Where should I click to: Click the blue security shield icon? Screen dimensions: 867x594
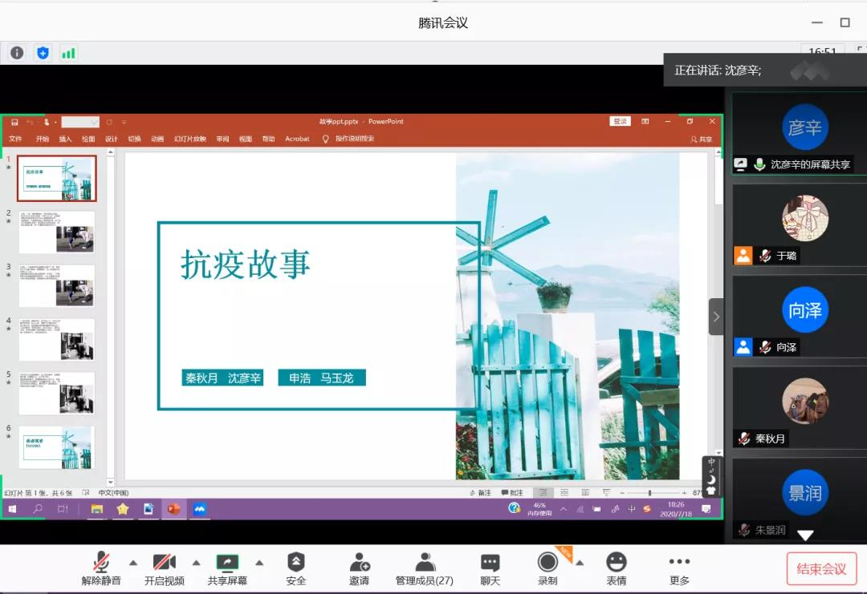[x=43, y=53]
